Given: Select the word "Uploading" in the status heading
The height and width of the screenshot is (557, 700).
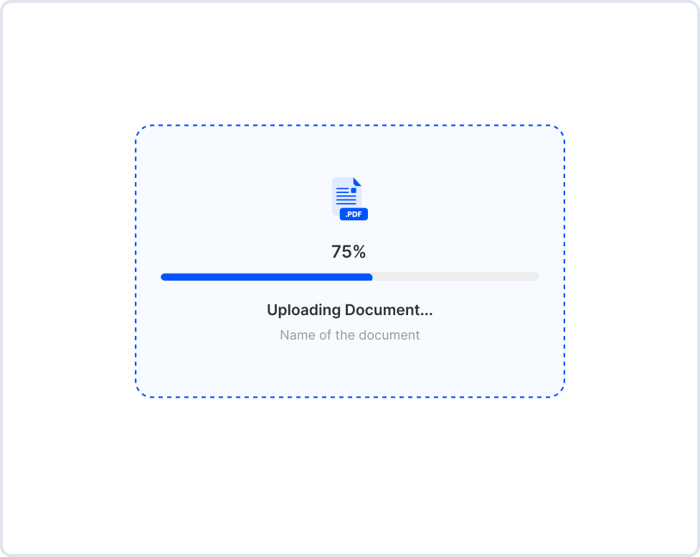Looking at the screenshot, I should 304,310.
